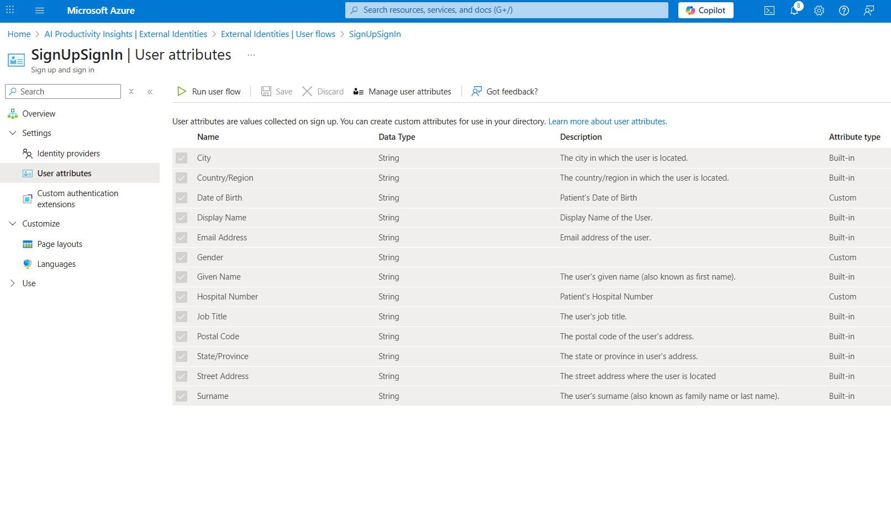Clear the sidebar search box
Screen dimensions: 891x505
(131, 92)
